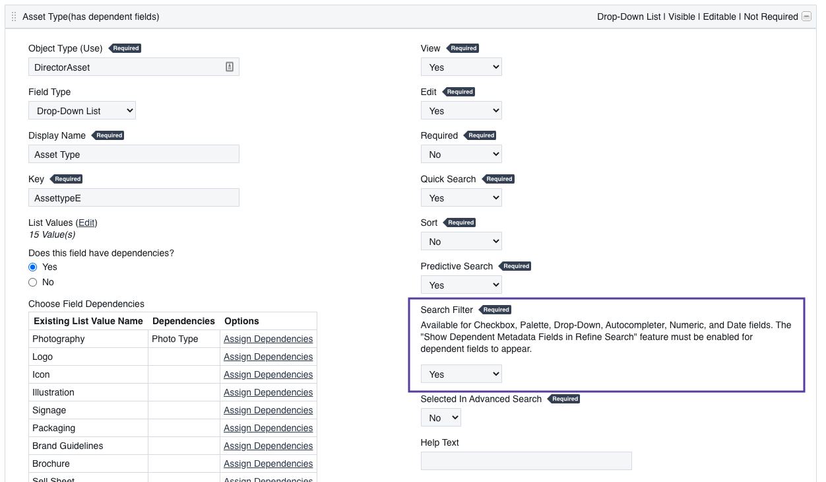Click inside the Display Name field
This screenshot has height=482, width=826.
tap(133, 153)
